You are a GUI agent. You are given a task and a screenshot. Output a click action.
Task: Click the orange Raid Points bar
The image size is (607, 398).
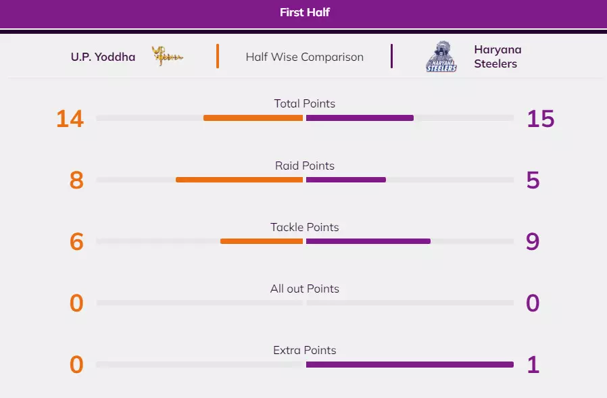click(x=239, y=180)
